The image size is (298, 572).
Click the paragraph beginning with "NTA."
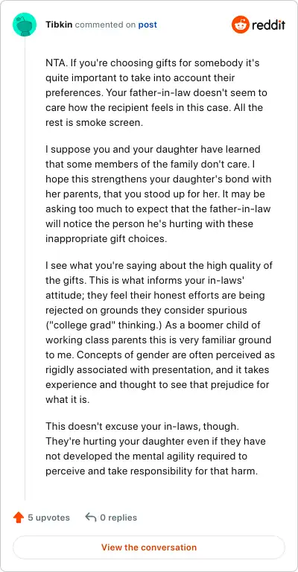pos(156,93)
